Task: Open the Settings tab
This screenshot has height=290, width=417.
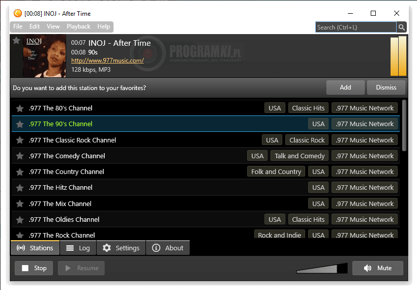Action: (x=121, y=248)
